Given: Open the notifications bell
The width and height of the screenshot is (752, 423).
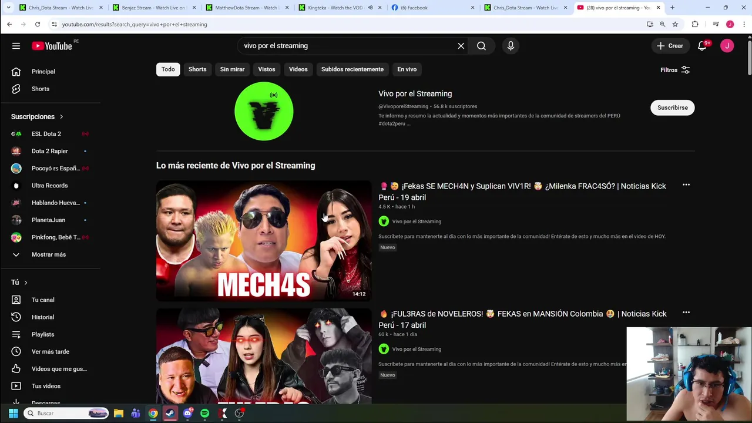Looking at the screenshot, I should tap(702, 46).
